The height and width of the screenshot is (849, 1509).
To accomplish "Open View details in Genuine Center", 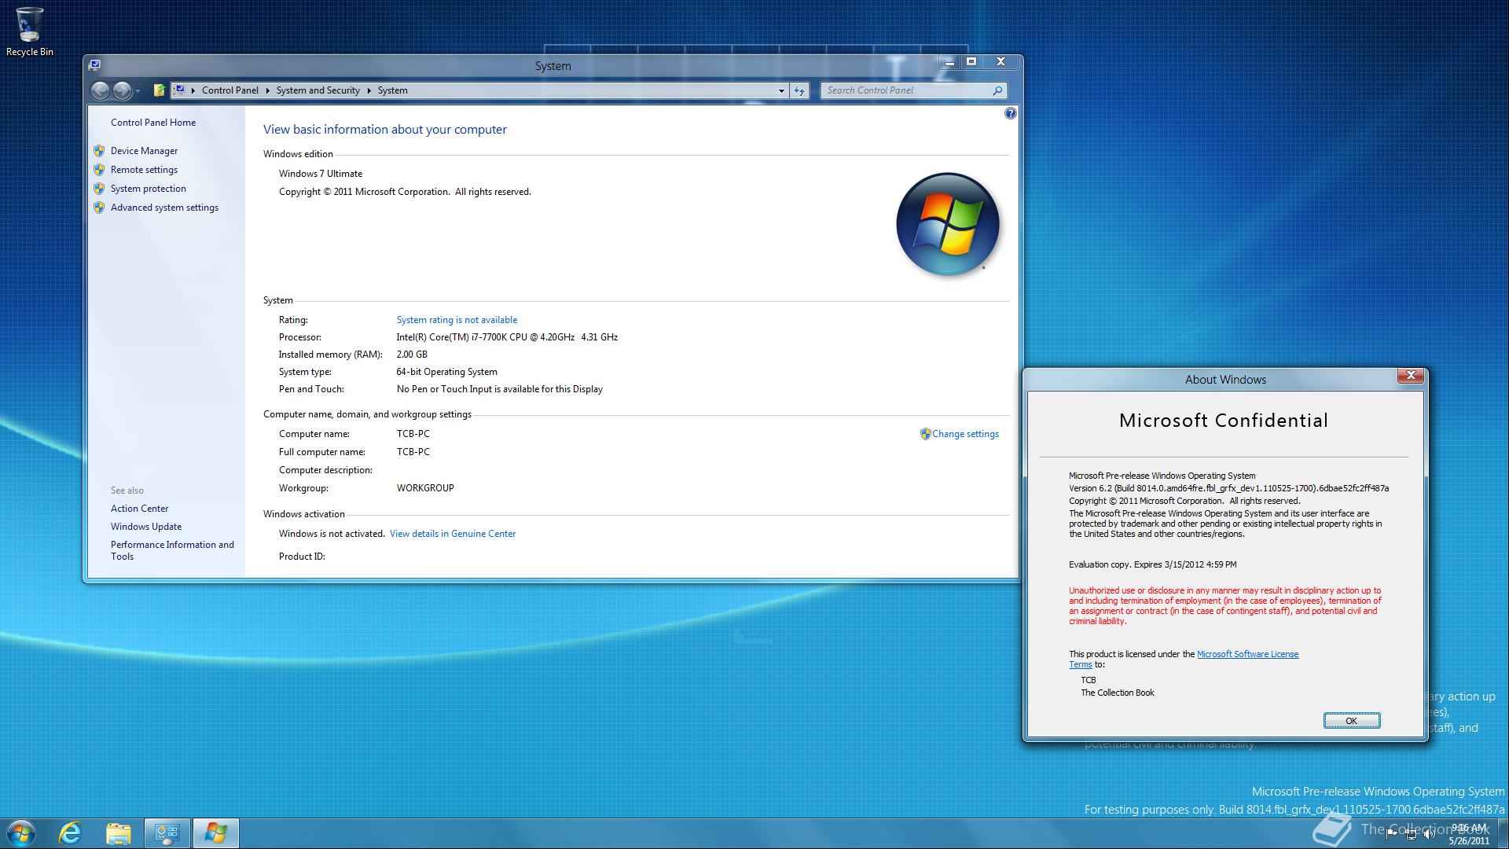I will tap(453, 534).
